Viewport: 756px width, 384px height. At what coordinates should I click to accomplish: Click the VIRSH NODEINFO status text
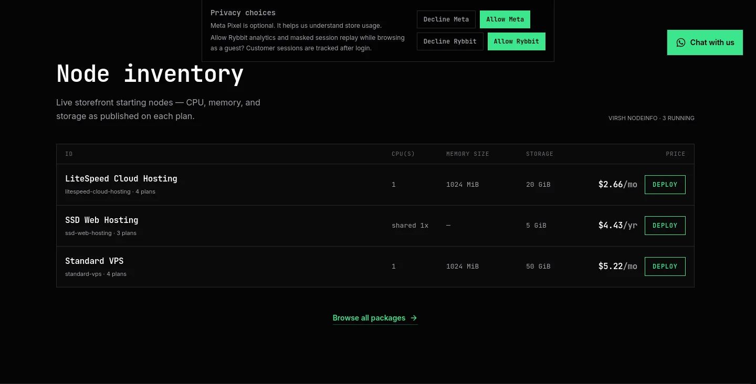[652, 118]
